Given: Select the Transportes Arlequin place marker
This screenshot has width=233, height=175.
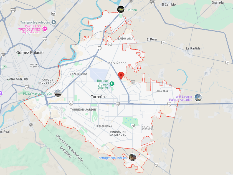Looking at the screenshot, I should tap(54, 22).
